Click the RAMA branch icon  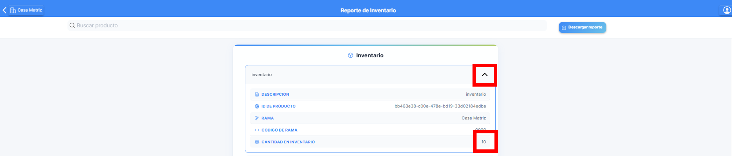[x=257, y=118]
